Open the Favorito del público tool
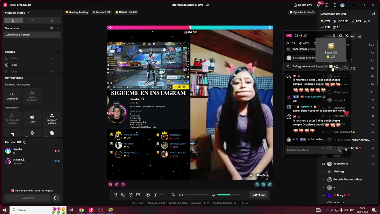 [x=12, y=119]
